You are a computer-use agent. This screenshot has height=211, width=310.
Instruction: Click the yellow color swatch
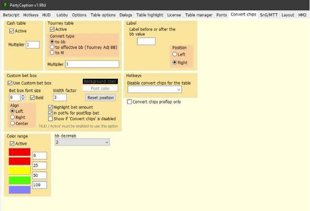pyautogui.click(x=19, y=170)
